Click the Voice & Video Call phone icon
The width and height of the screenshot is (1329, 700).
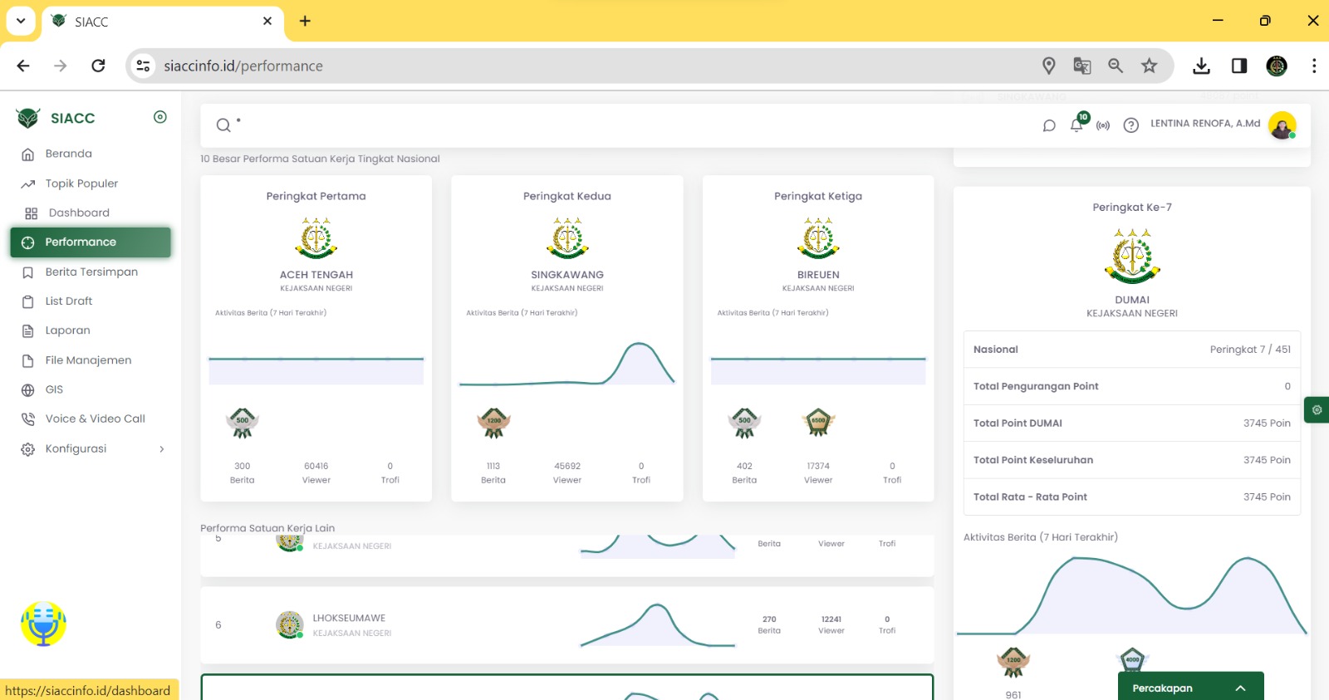point(28,419)
